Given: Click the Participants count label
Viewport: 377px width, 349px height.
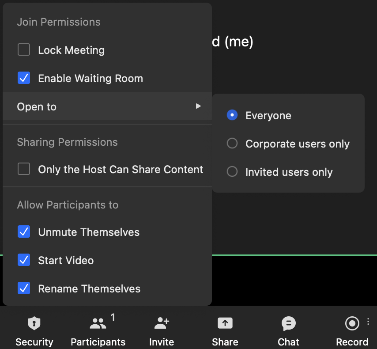Looking at the screenshot, I should [113, 317].
